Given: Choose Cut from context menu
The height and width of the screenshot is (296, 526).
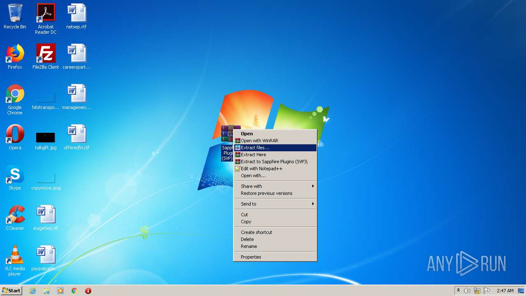Looking at the screenshot, I should pyautogui.click(x=275, y=215).
